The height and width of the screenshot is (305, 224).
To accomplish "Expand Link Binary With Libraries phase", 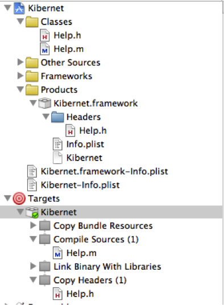I will pyautogui.click(x=33, y=266).
